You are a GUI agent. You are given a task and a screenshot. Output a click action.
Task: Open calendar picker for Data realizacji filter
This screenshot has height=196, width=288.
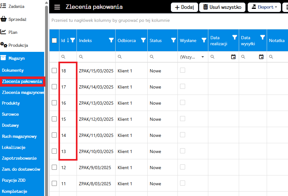point(233,57)
